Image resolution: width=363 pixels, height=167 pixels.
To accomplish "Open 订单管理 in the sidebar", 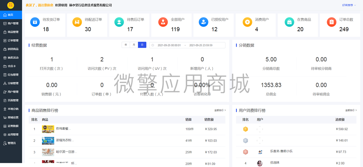I will coord(11,40).
